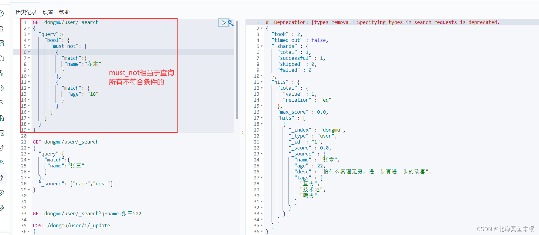Click line 21 "GET dongmu/user/_search" request
Image resolution: width=539 pixels, height=235 pixels.
click(x=66, y=142)
